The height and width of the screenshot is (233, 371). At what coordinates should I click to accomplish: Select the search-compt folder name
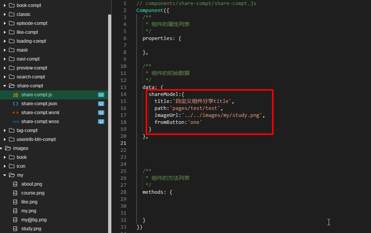[31, 77]
